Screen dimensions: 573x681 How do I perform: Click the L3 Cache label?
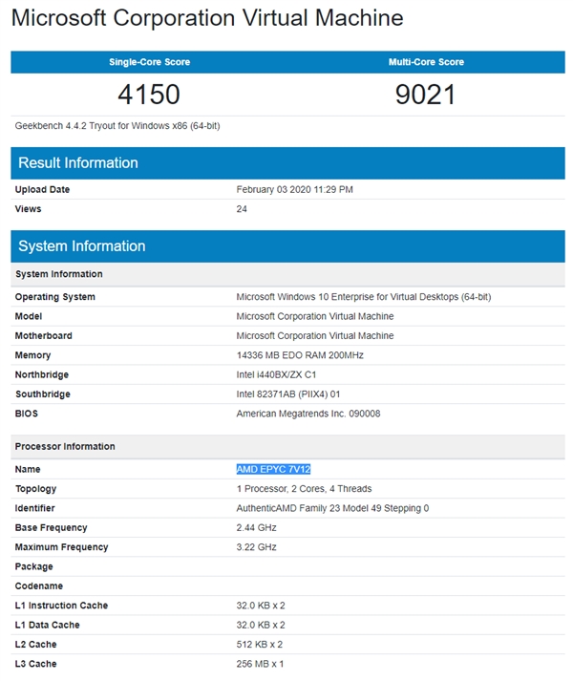[x=35, y=664]
